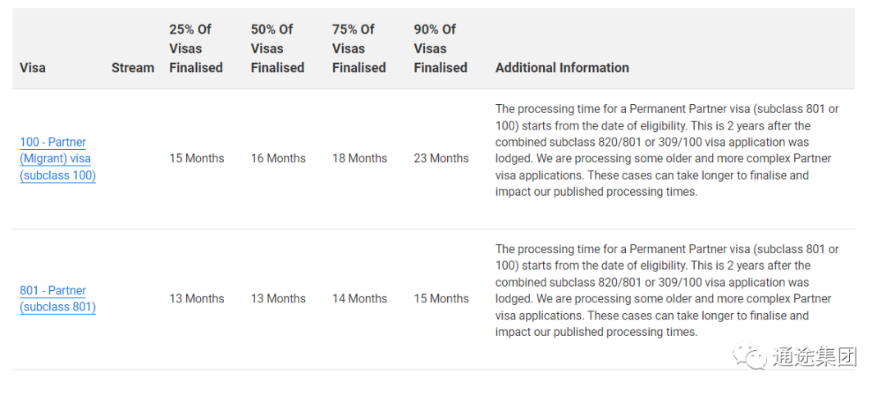Click the Visa column header
This screenshot has height=395, width=886.
point(33,68)
